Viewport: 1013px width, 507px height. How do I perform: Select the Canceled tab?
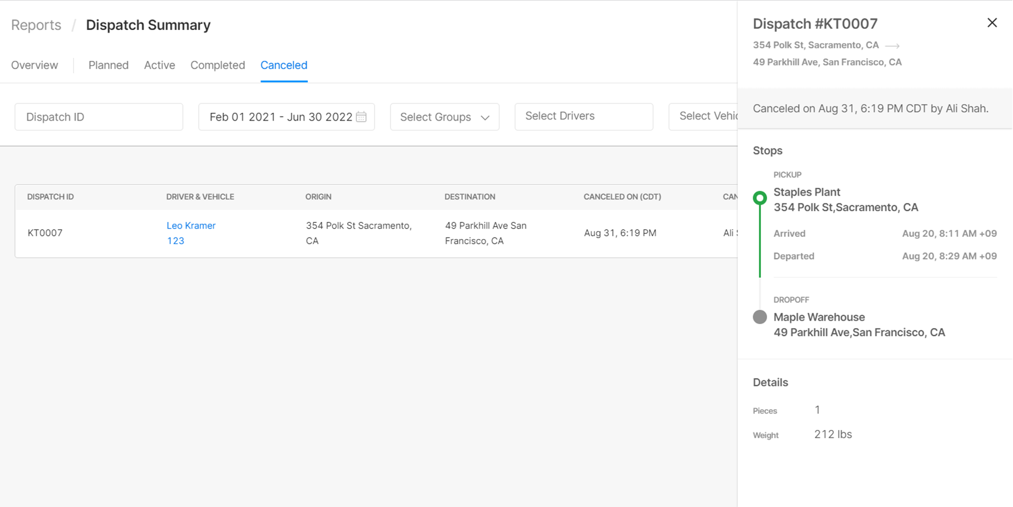[284, 65]
